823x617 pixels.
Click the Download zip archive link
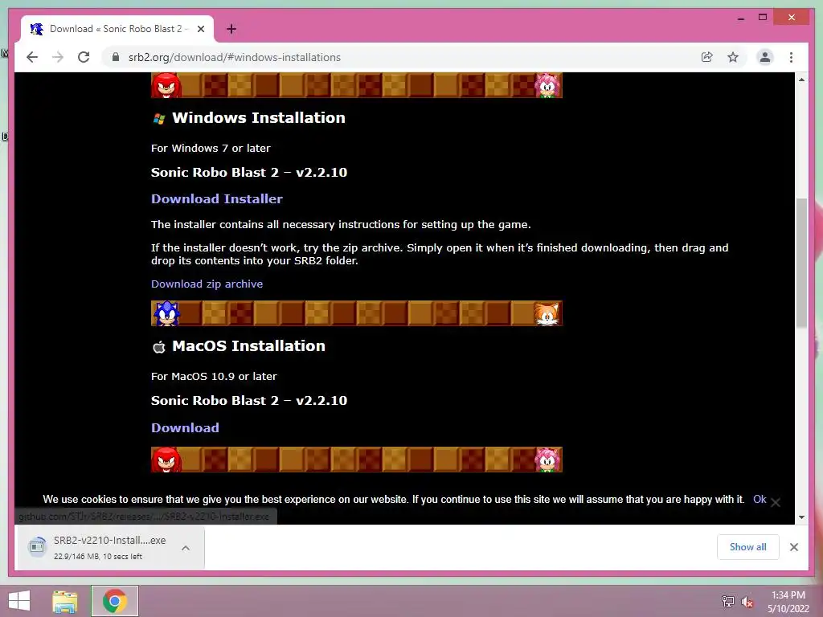[207, 284]
